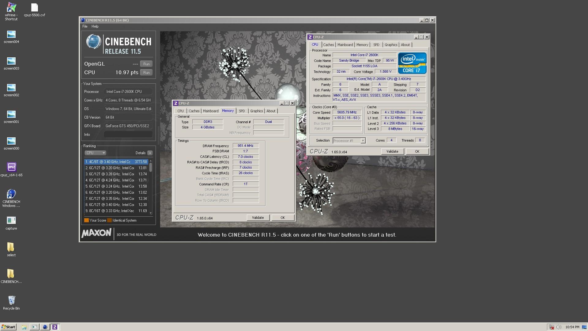Select the screen003 image icon
Image resolution: width=588 pixels, height=331 pixels.
pos(11,64)
